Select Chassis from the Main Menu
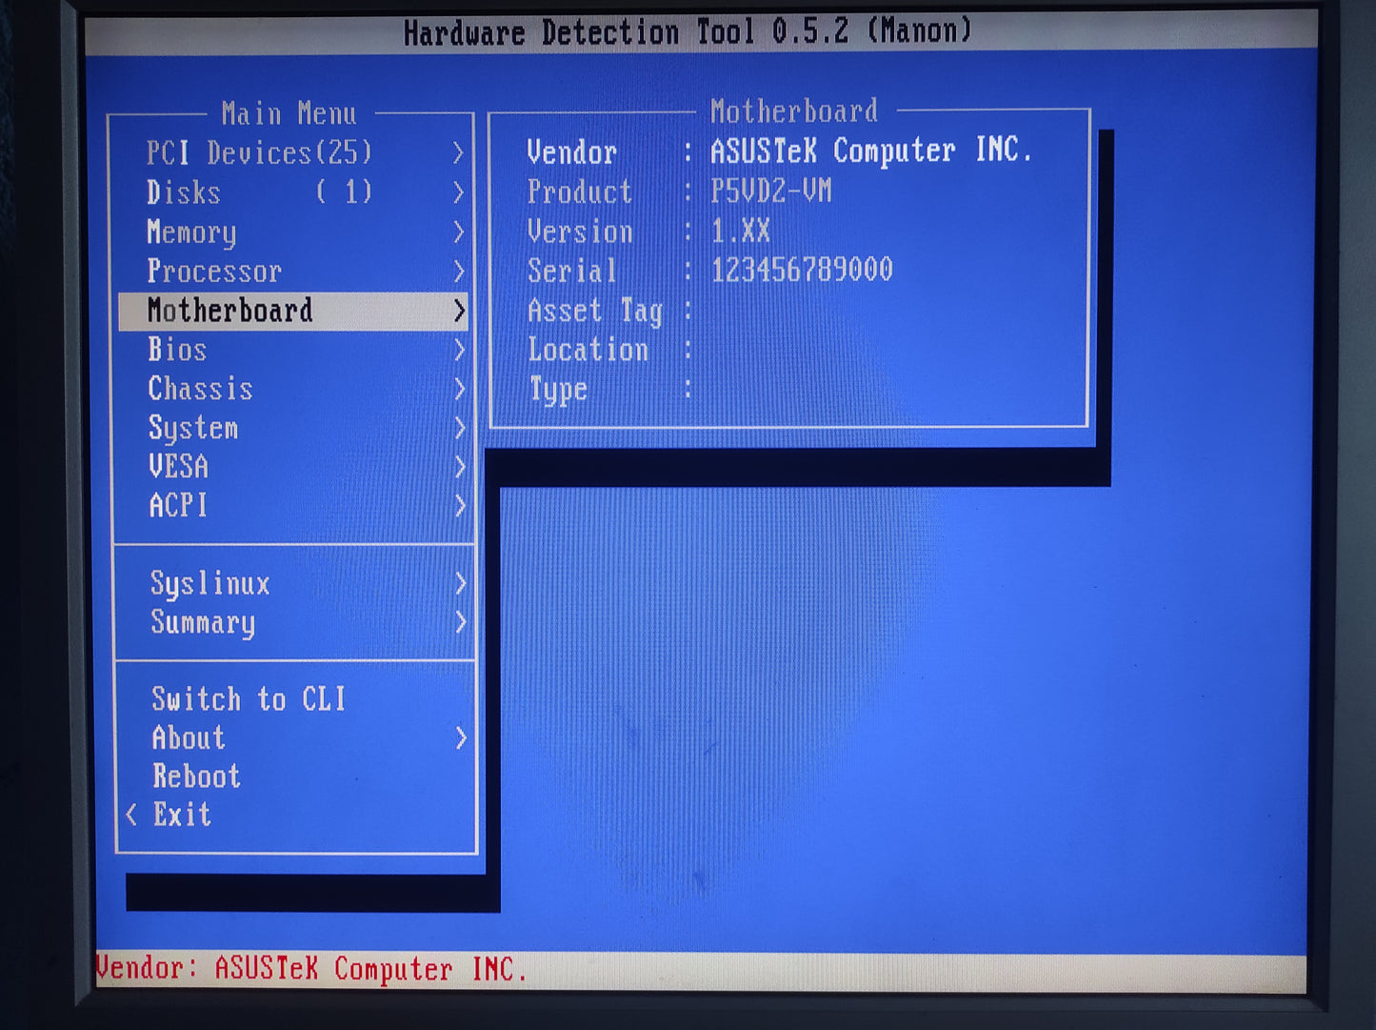1376x1030 pixels. [x=200, y=389]
